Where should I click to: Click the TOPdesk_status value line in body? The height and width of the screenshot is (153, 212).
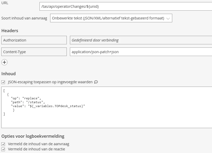48,106
